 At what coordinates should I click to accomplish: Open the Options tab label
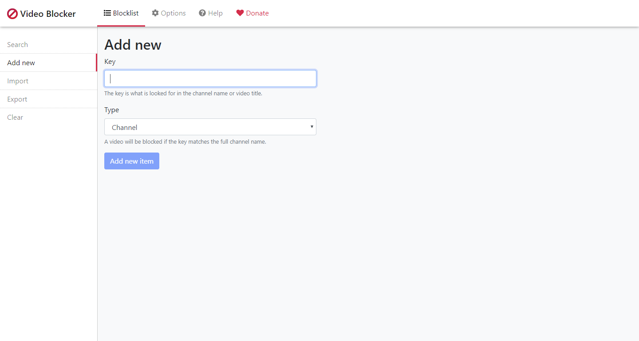coord(173,13)
